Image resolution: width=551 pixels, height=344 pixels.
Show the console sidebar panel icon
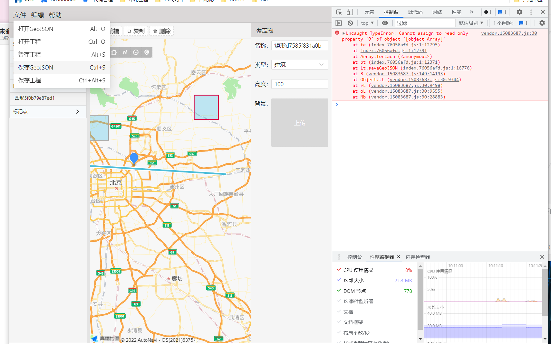(x=339, y=23)
